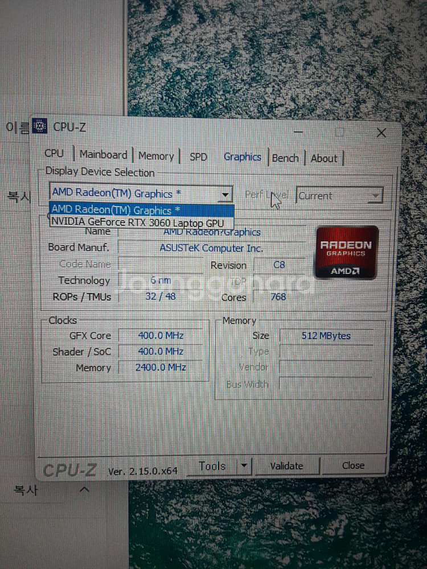Click the empty Bus Width field

[x=326, y=384]
